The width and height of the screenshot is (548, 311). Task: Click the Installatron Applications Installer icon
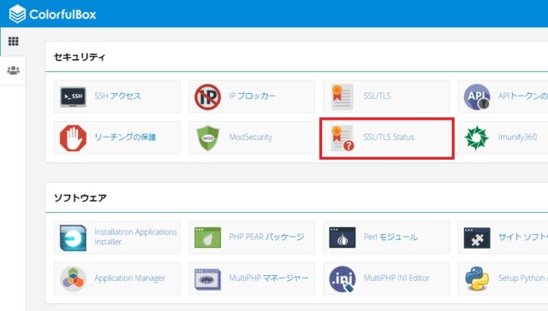pos(73,238)
